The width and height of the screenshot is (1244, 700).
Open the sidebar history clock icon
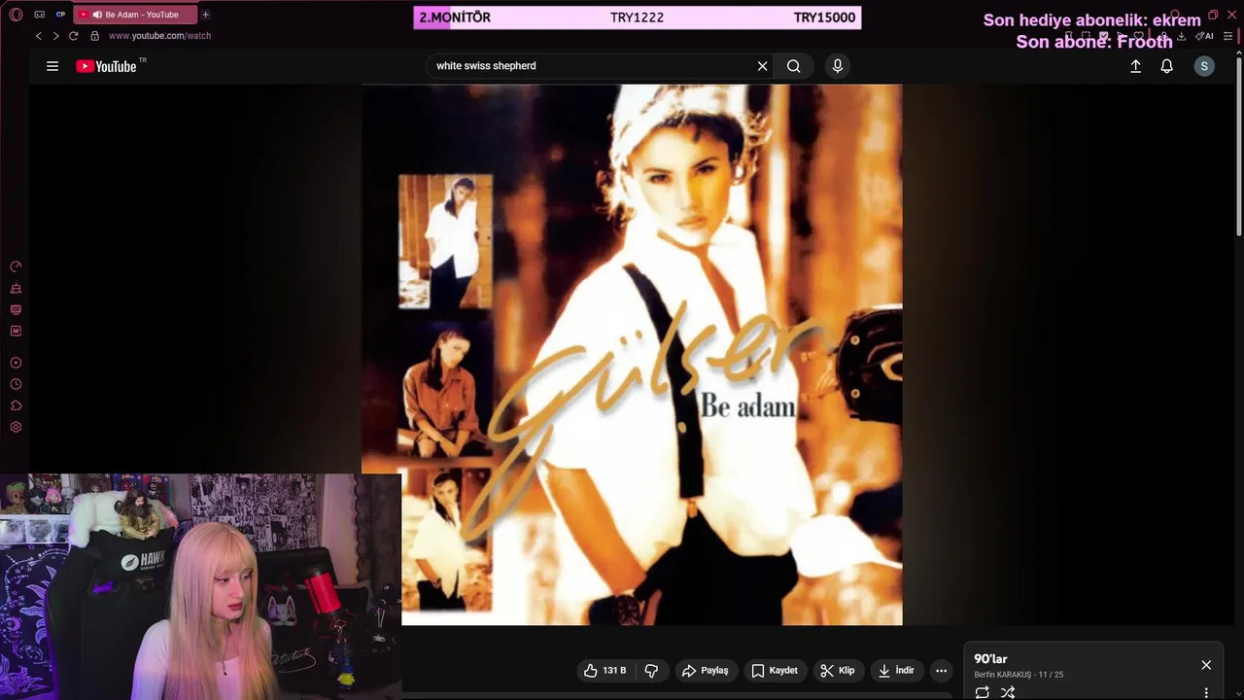(x=16, y=384)
